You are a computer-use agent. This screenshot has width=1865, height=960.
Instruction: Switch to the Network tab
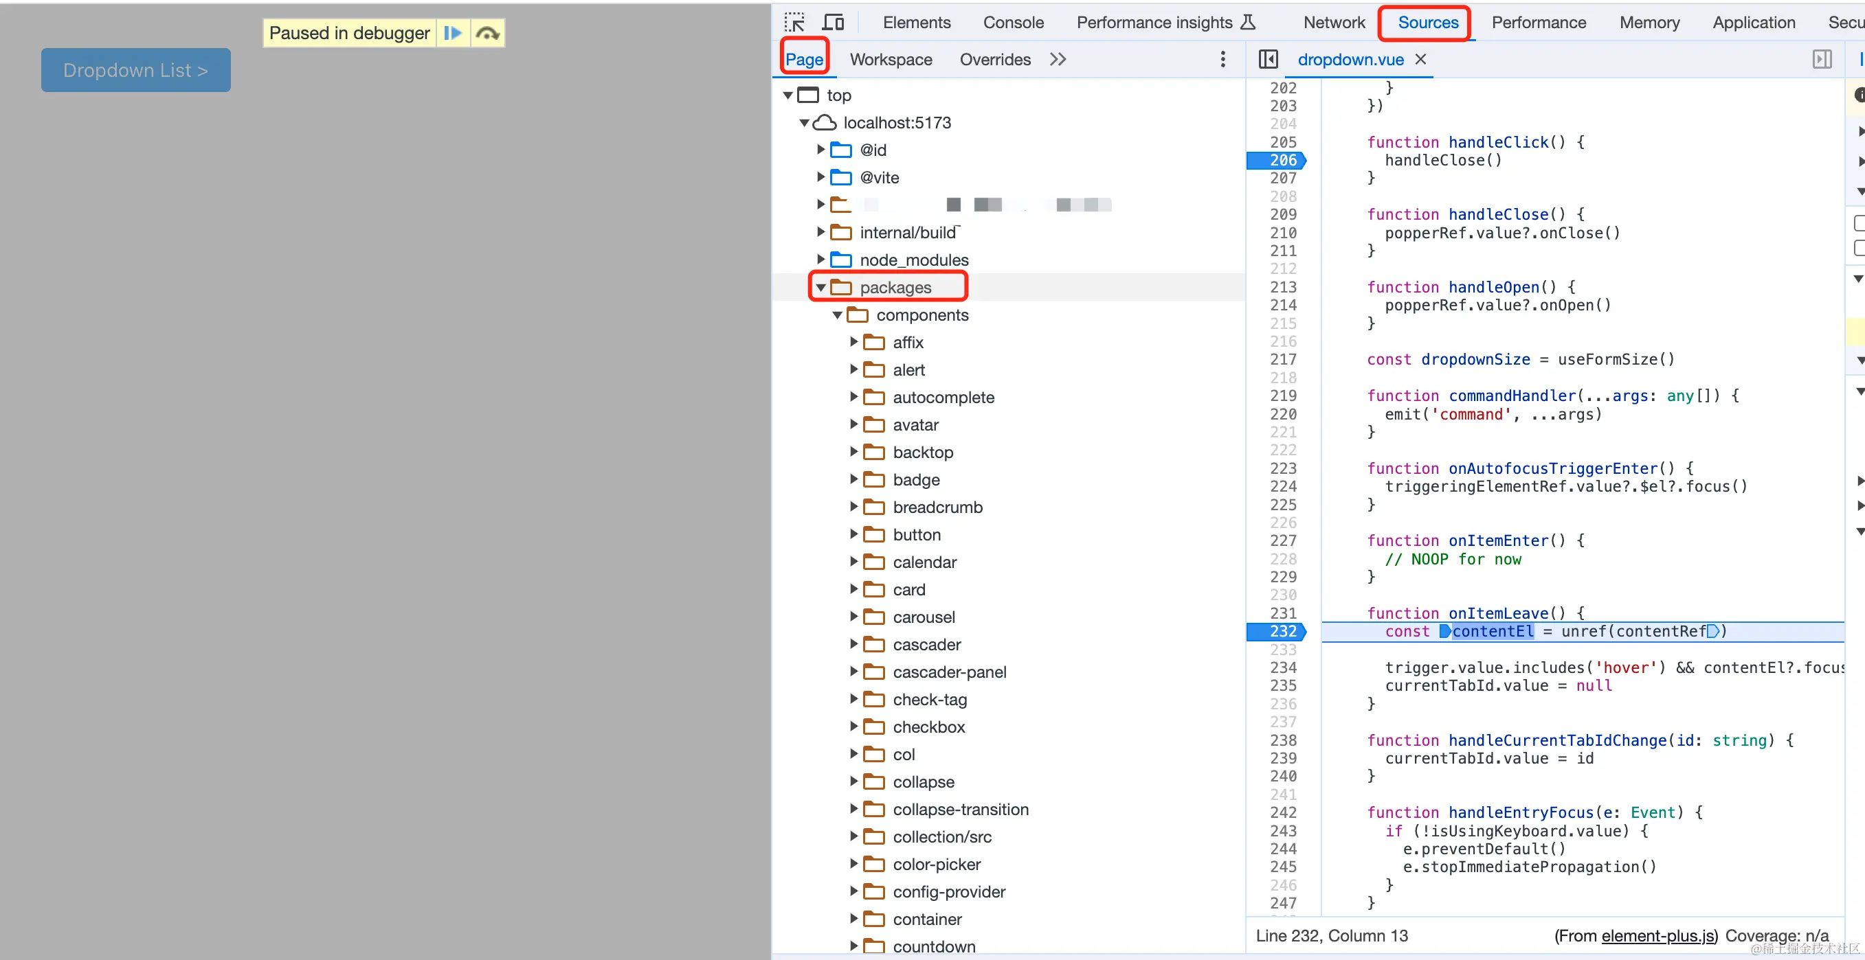[1334, 23]
